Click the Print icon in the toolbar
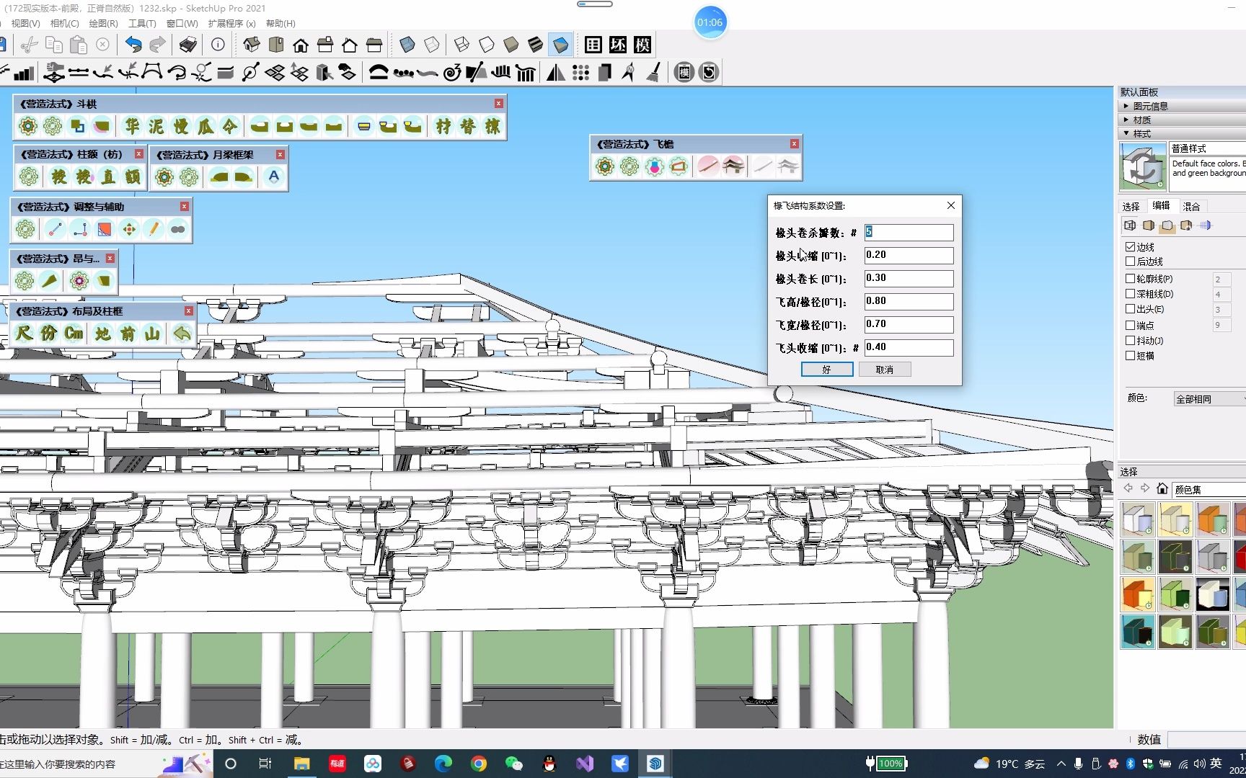 click(187, 45)
